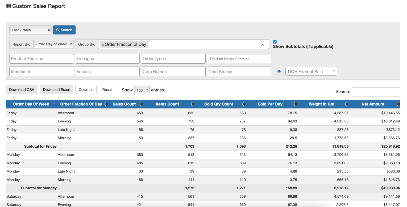Sort by Net Amount column arrows
Viewport: 407px width, 207px height.
click(398, 104)
